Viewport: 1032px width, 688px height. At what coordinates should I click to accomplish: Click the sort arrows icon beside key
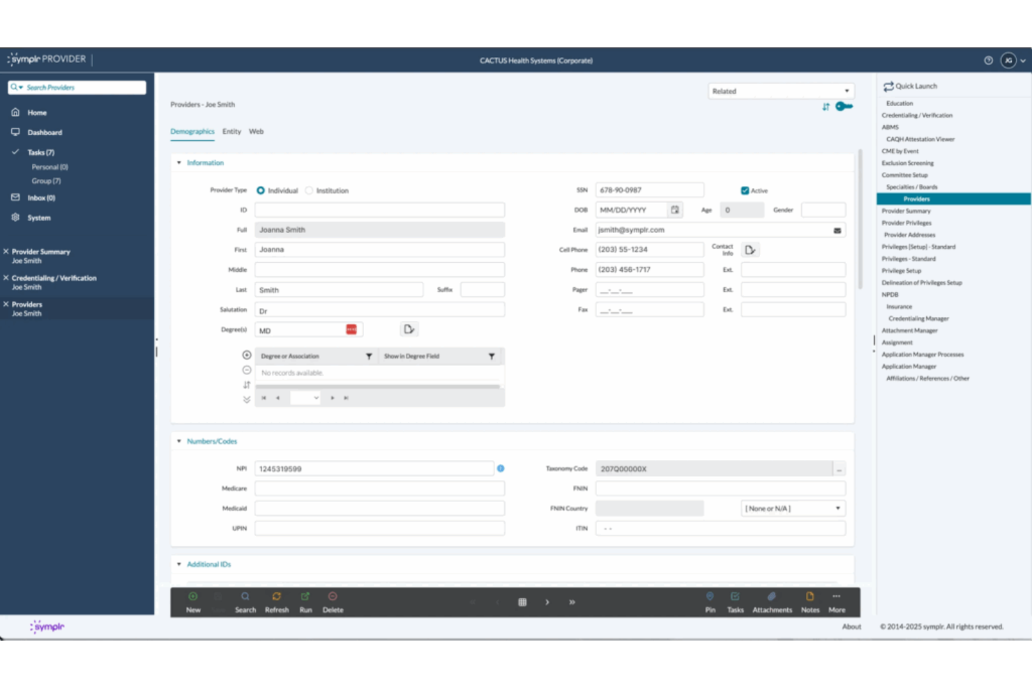(x=826, y=107)
